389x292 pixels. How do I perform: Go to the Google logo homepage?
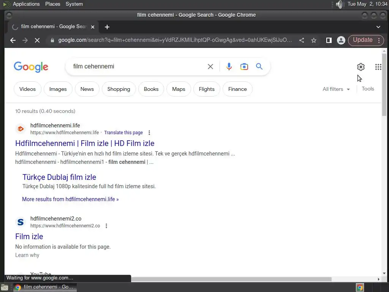[x=31, y=67]
